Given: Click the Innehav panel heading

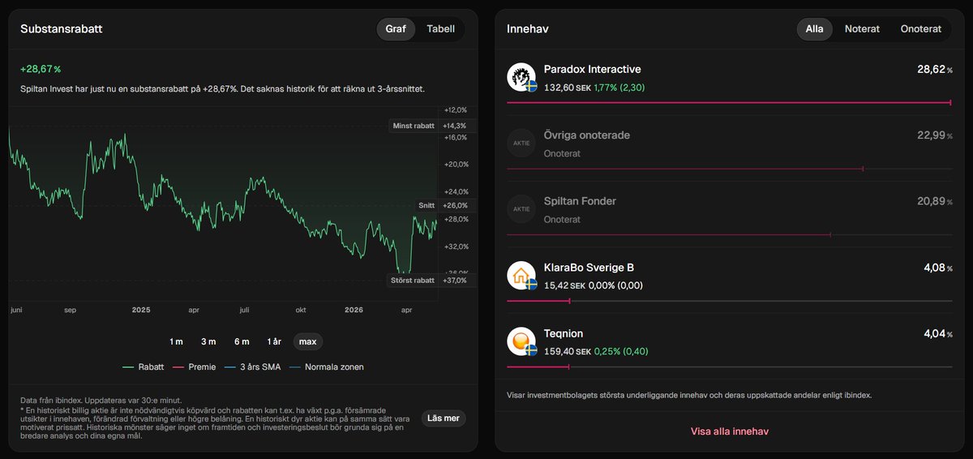Looking at the screenshot, I should coord(528,29).
